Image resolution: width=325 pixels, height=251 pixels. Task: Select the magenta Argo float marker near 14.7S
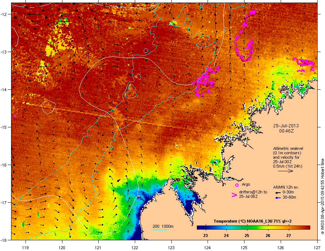15,116
